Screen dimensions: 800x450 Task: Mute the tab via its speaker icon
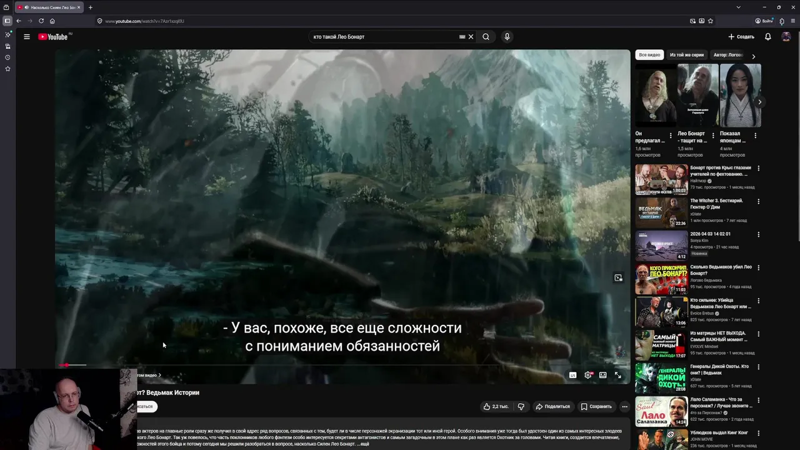27,7
